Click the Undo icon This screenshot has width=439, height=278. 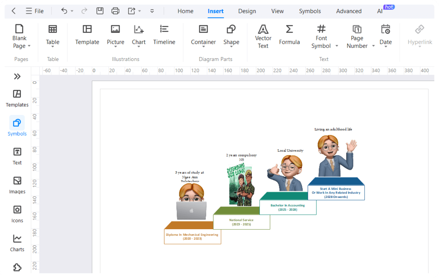pos(64,11)
